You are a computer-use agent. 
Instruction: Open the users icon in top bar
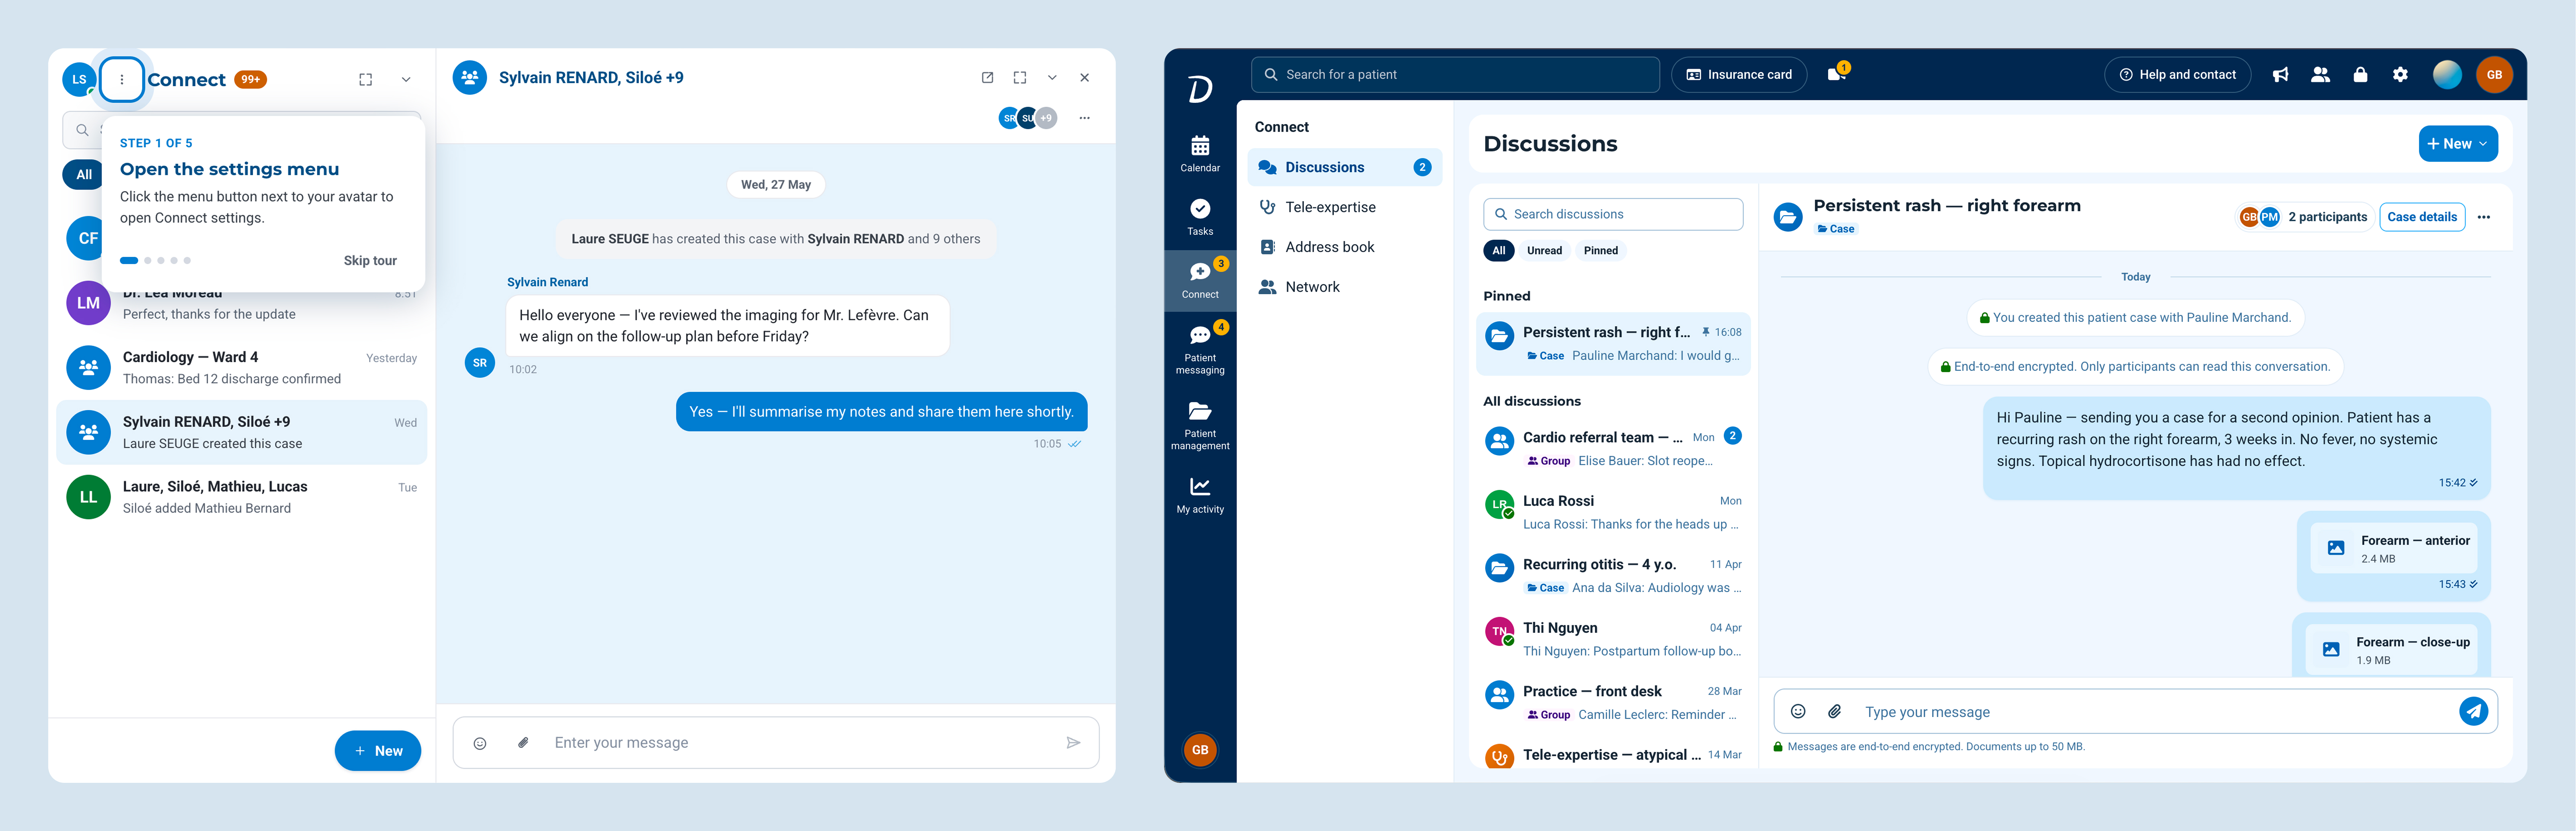pyautogui.click(x=2320, y=75)
